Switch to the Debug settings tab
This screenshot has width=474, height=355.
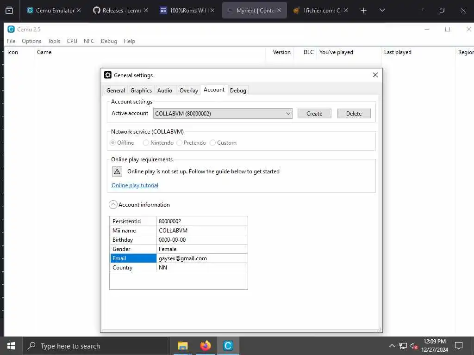tap(238, 91)
